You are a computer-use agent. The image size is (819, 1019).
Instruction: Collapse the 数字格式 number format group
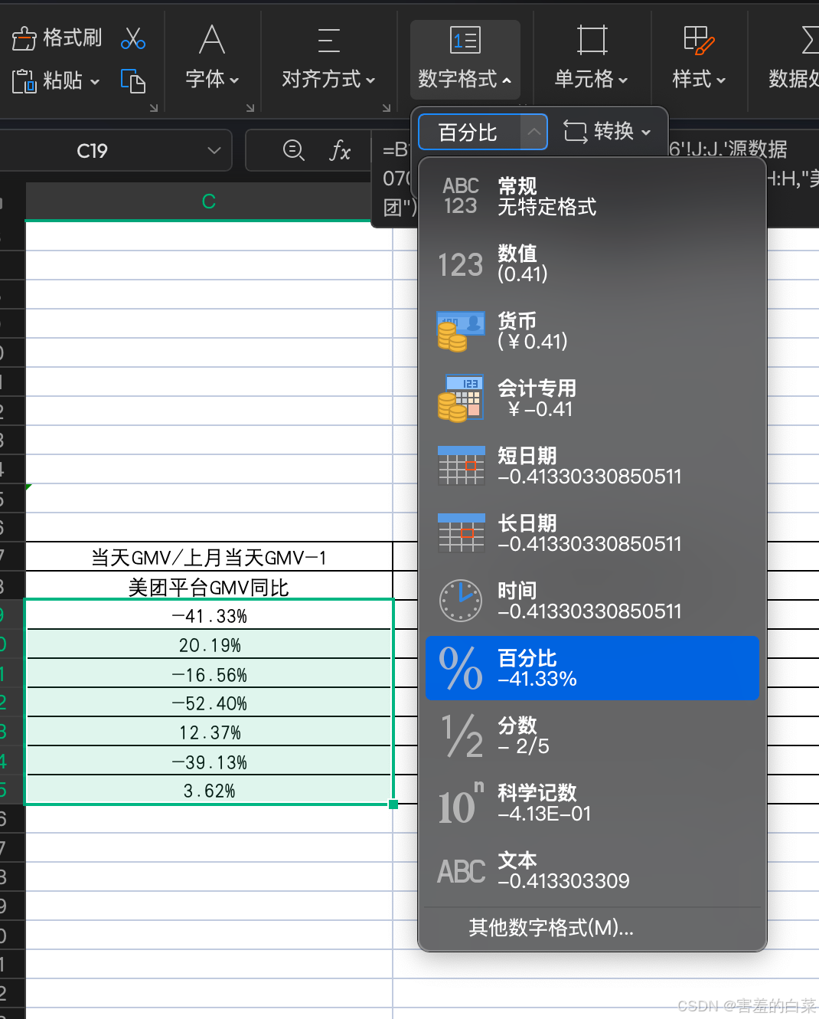pyautogui.click(x=465, y=60)
